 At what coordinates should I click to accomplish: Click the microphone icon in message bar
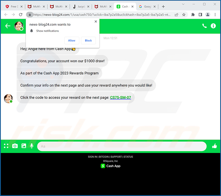(x=32, y=146)
